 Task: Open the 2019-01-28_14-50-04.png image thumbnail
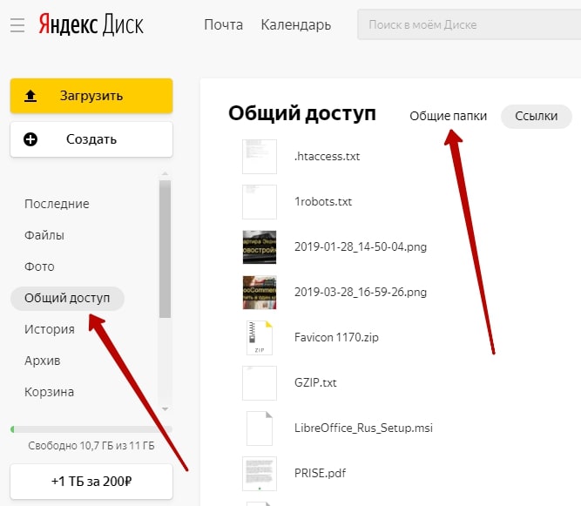tap(259, 246)
